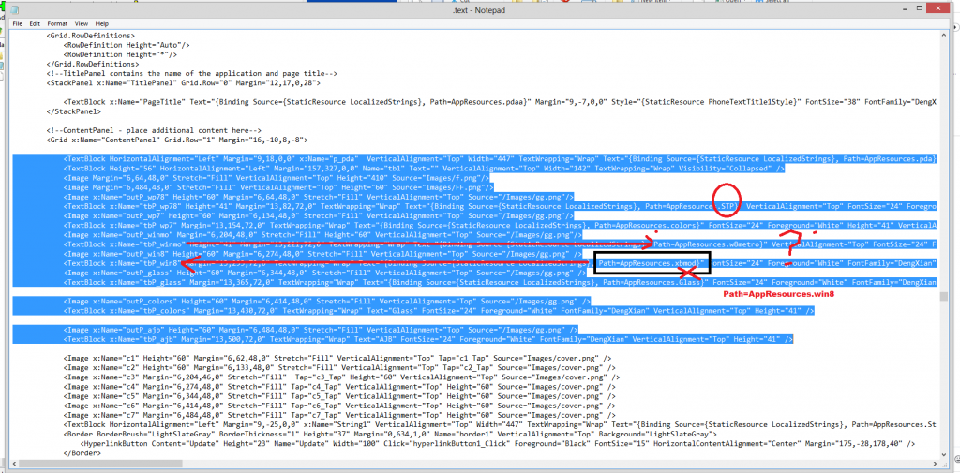Click the vertical scrollbar down arrow
Screen dimensions: 960x473
[x=943, y=456]
